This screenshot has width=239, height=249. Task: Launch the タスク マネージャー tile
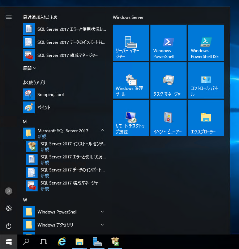point(168,80)
